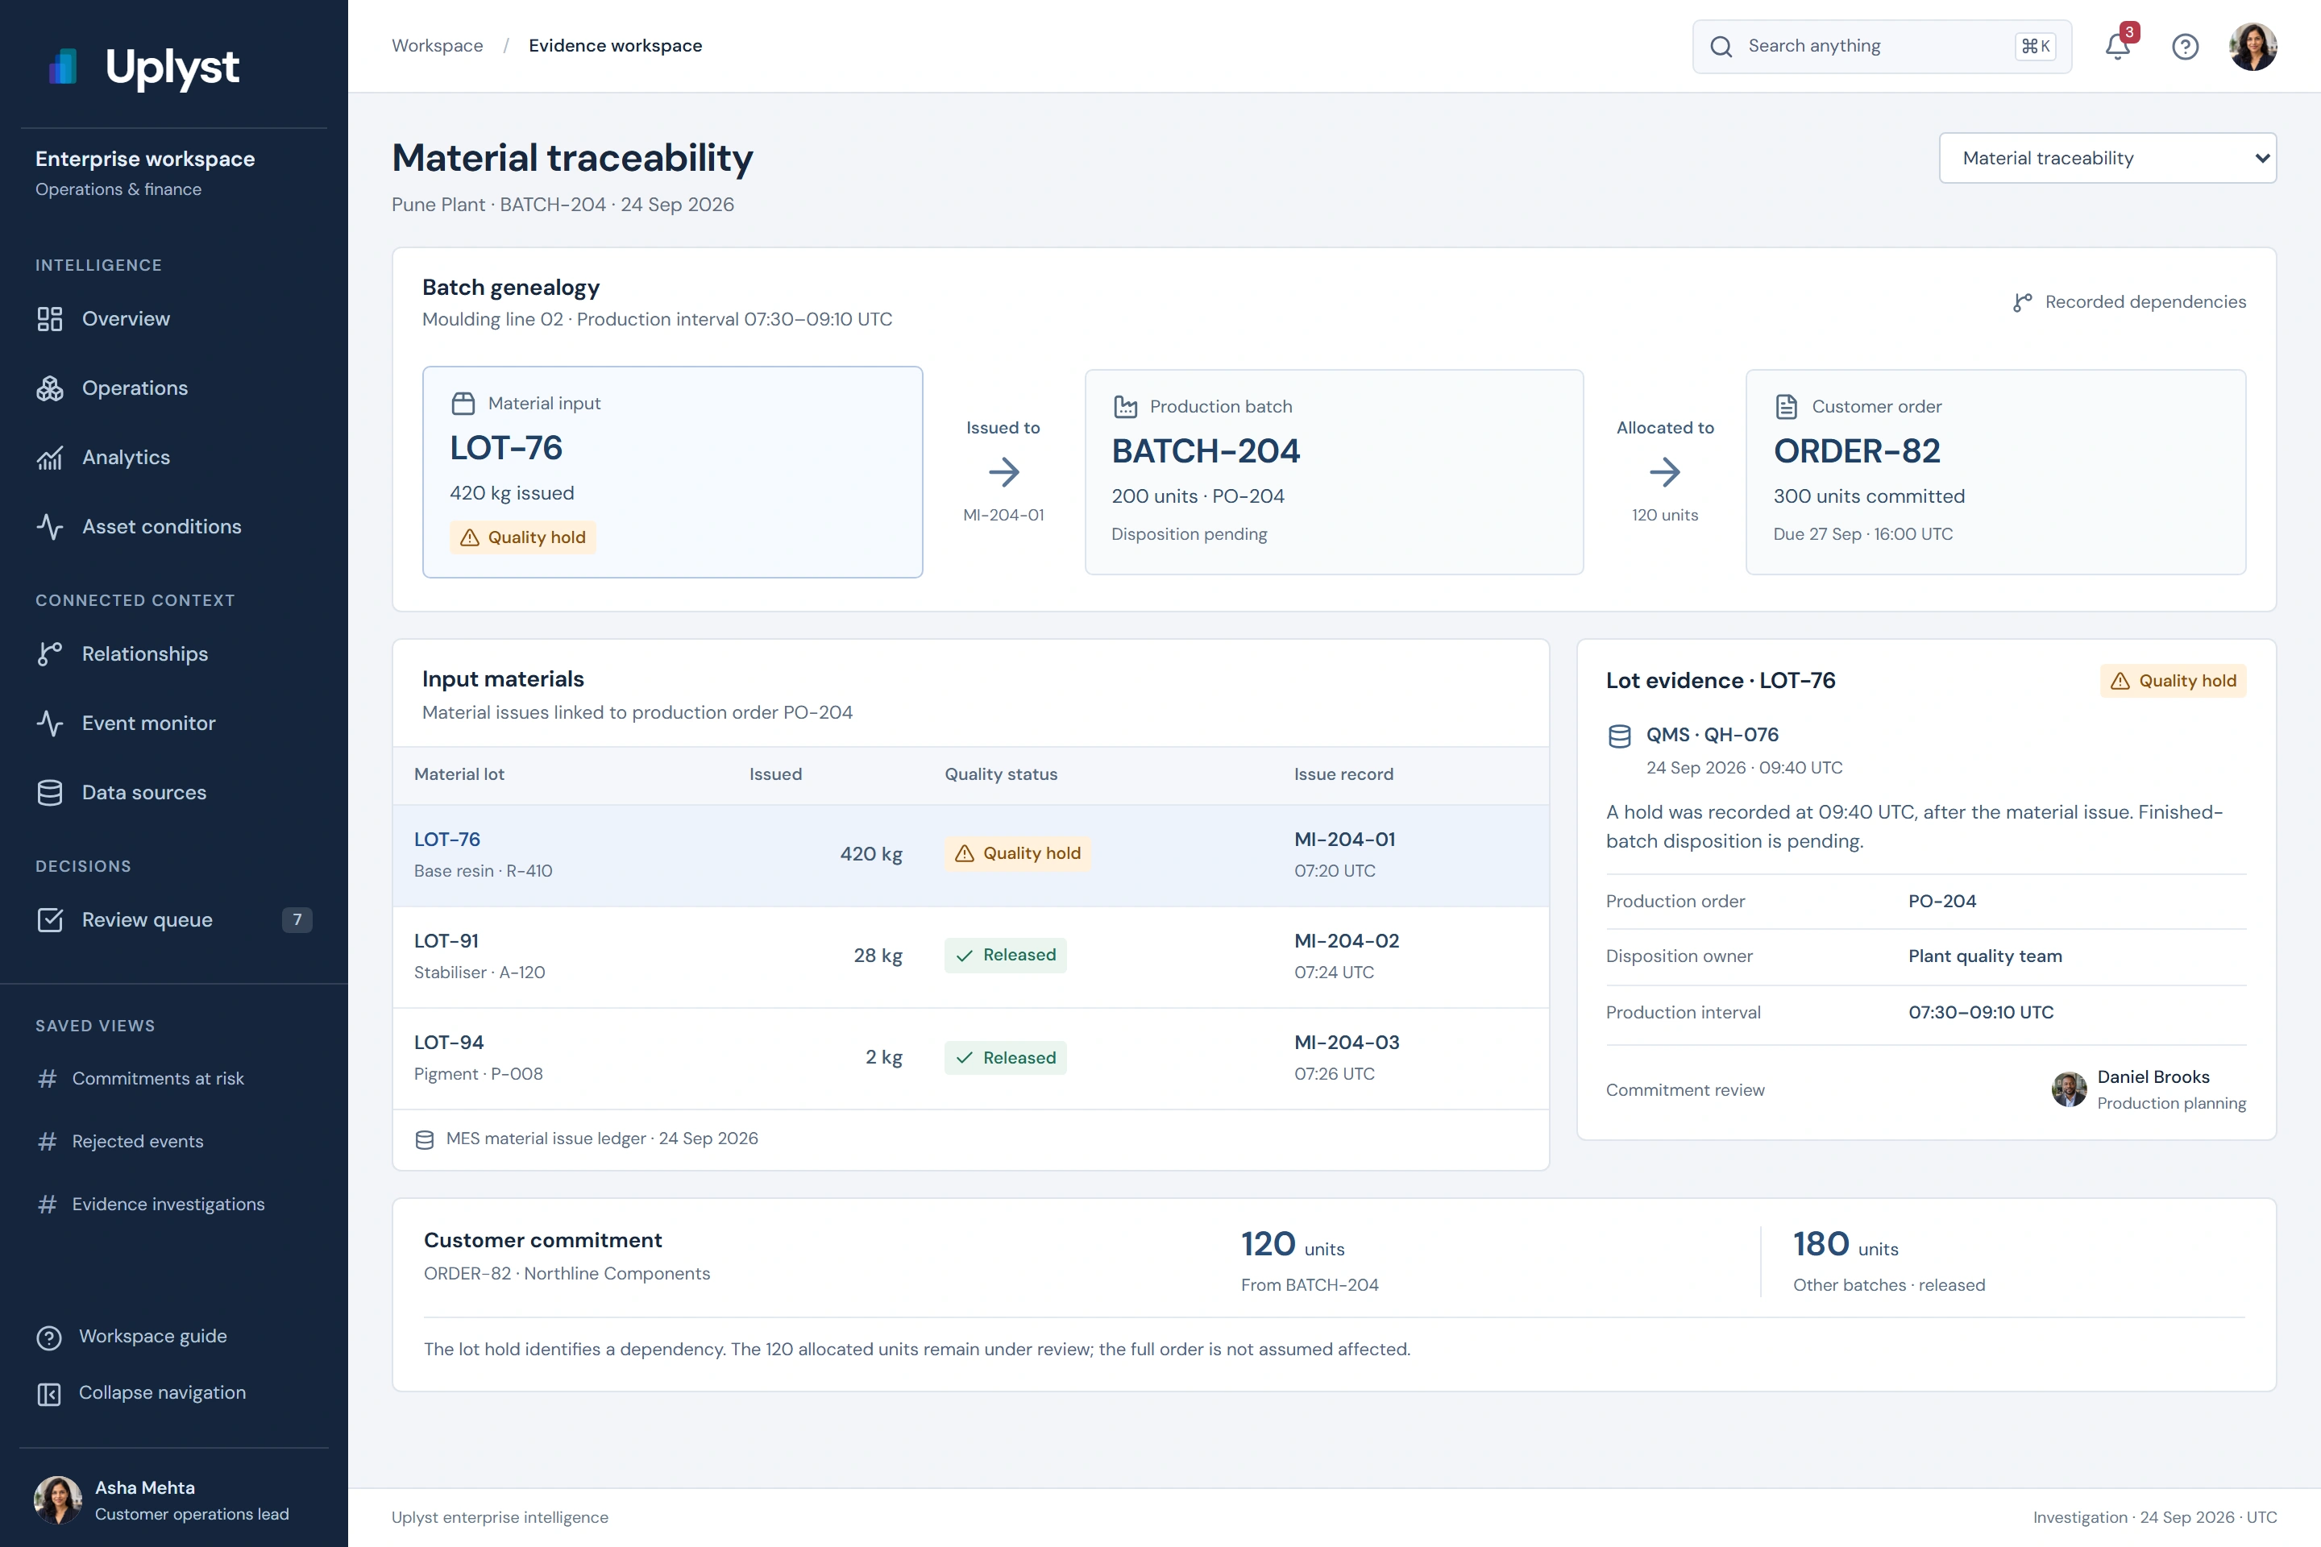
Task: Click the LOT-76 material lot link
Action: pos(447,839)
